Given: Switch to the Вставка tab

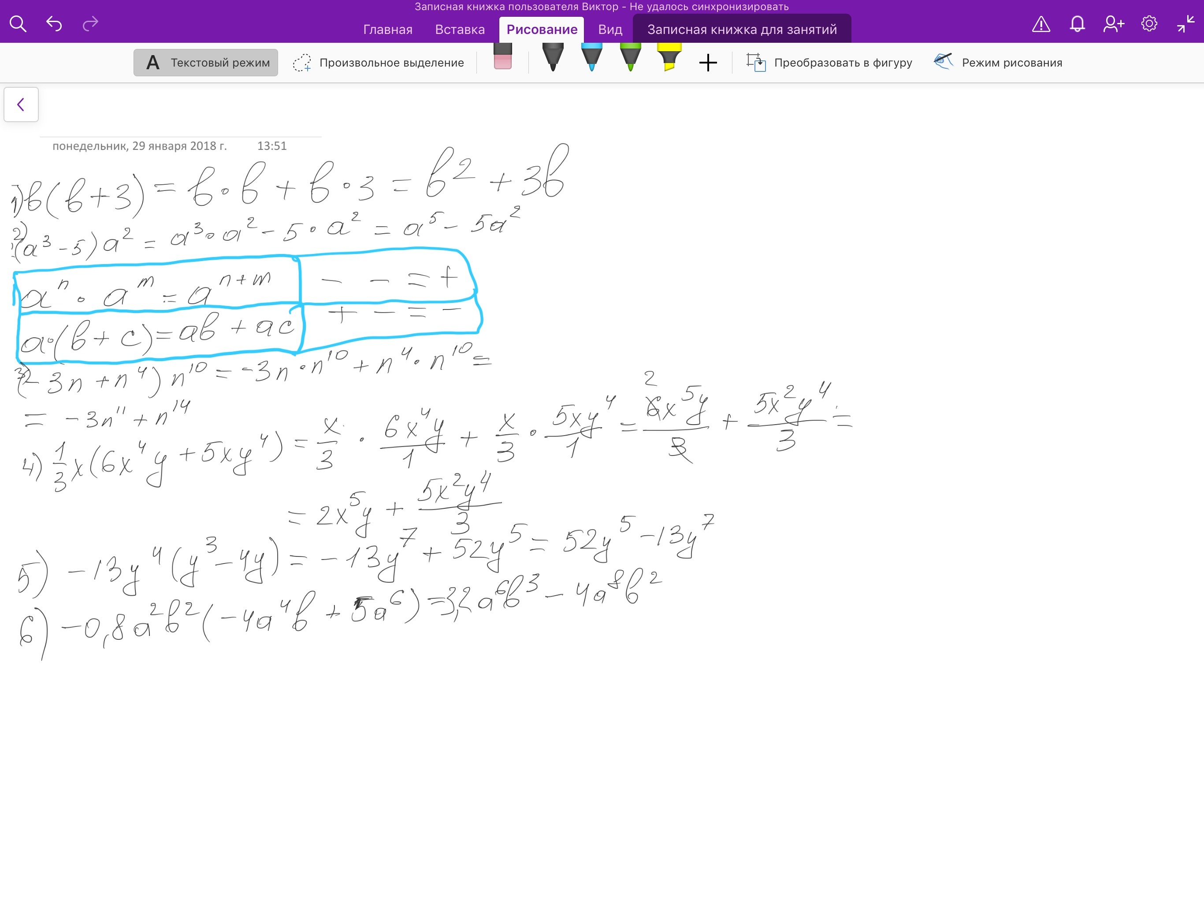Looking at the screenshot, I should click(459, 30).
